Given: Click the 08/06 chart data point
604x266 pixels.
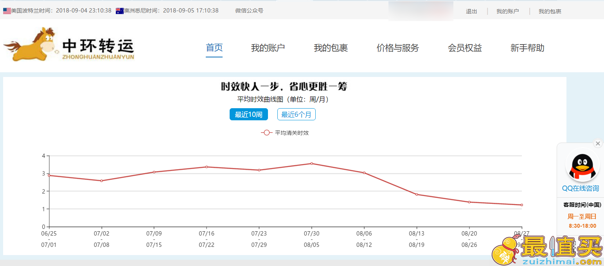Looking at the screenshot, I should pyautogui.click(x=364, y=173).
